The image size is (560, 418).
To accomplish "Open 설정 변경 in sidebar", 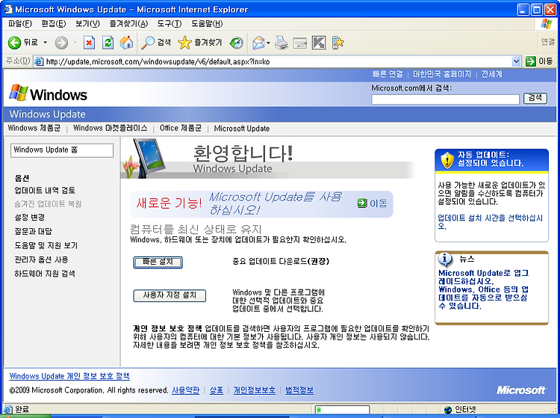I will pos(29,218).
